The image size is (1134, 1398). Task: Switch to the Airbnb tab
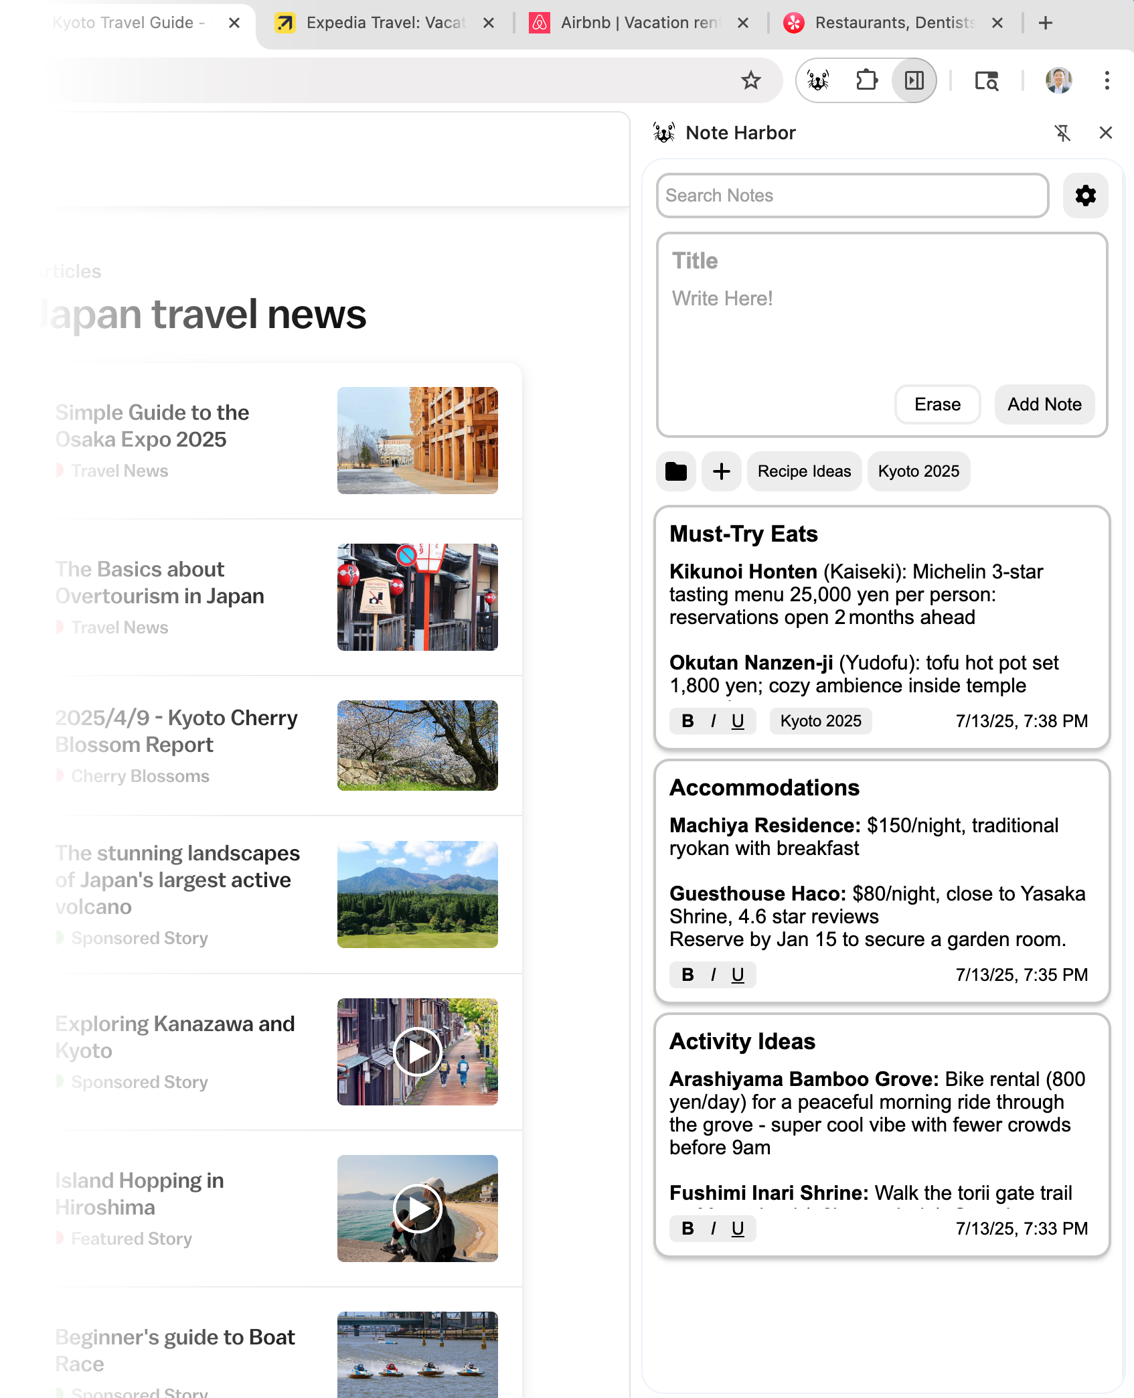(x=639, y=23)
